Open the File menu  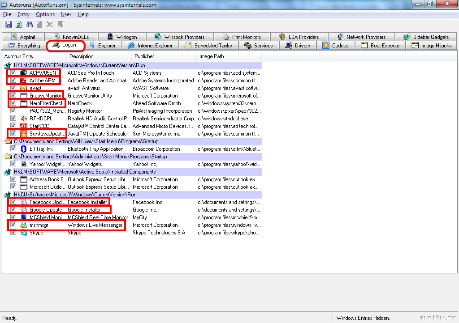(7, 14)
